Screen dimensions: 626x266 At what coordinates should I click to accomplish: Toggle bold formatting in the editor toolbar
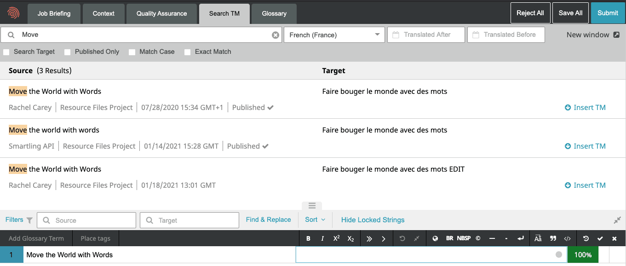pos(308,238)
